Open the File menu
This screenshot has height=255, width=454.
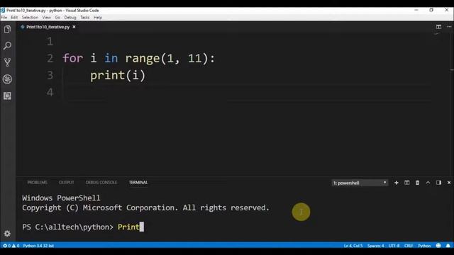[x=4, y=17]
